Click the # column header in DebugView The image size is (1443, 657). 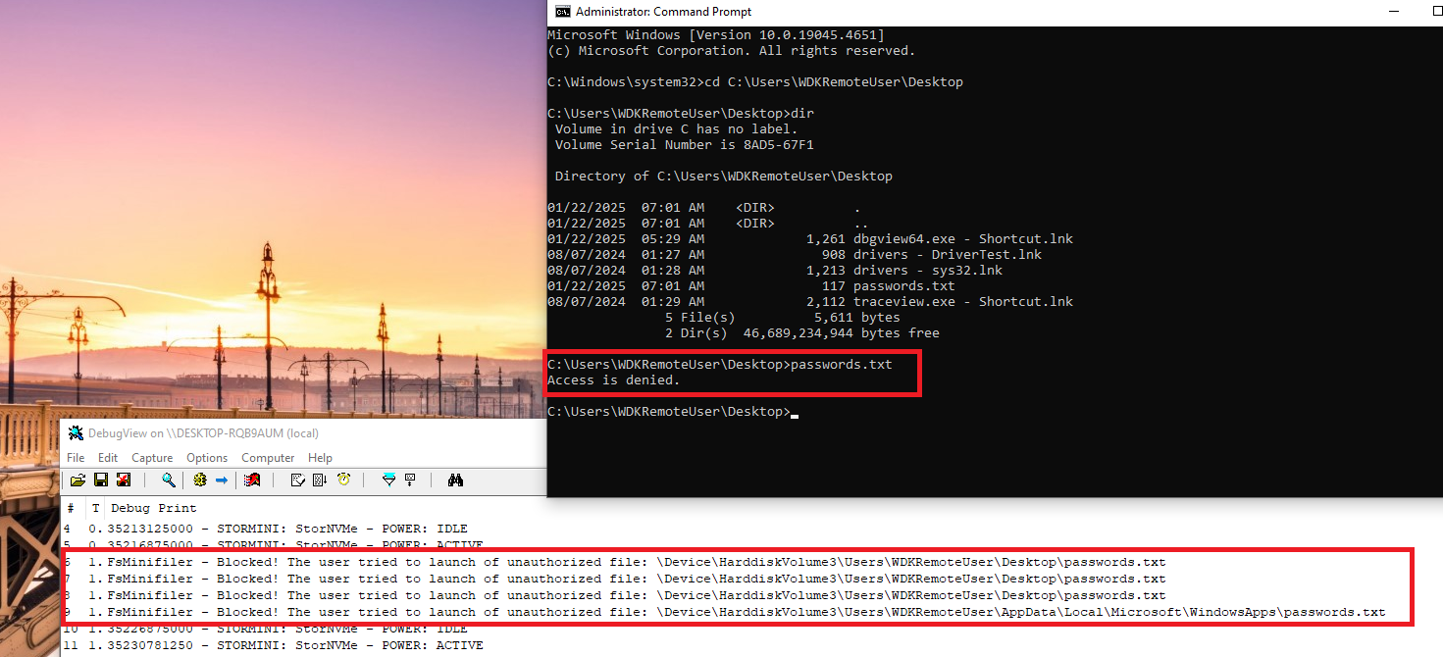(x=71, y=508)
